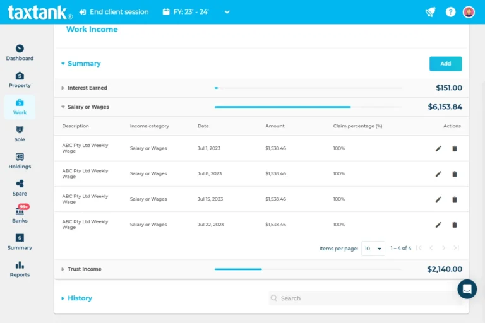Click the rocket announcements icon
The height and width of the screenshot is (323, 485).
[x=431, y=12]
